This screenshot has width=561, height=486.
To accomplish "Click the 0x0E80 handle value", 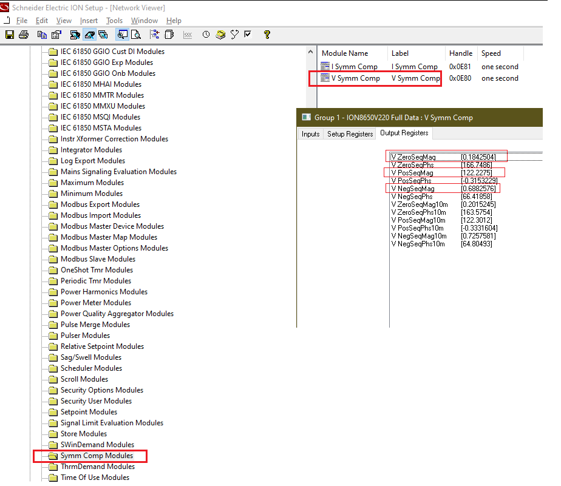I will [460, 78].
